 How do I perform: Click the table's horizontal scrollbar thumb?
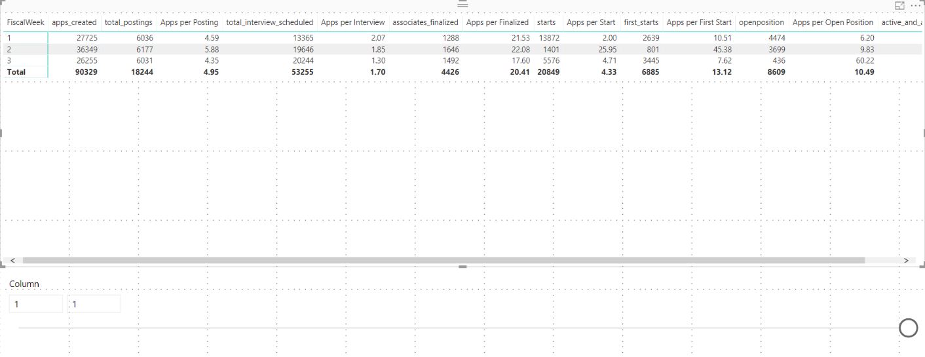(444, 260)
